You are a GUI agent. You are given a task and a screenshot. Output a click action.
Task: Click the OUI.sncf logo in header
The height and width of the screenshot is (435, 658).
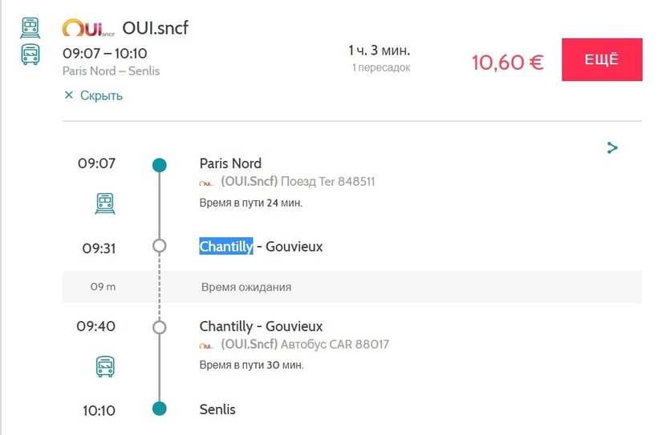(88, 29)
